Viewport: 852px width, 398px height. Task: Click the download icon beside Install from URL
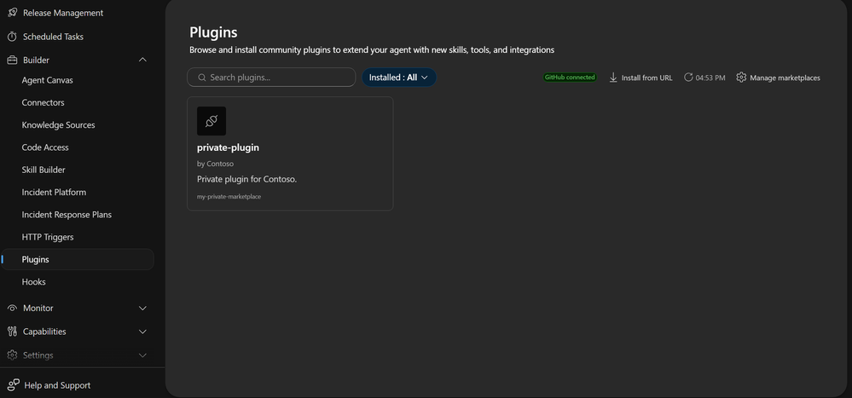tap(613, 78)
